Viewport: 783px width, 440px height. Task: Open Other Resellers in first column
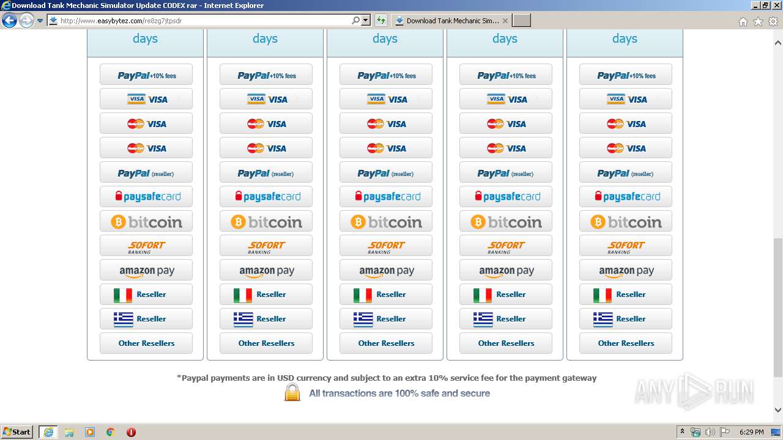pyautogui.click(x=146, y=343)
